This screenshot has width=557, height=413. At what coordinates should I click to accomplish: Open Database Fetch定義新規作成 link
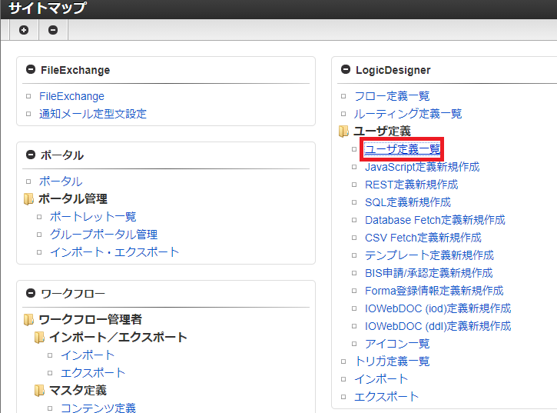(435, 220)
